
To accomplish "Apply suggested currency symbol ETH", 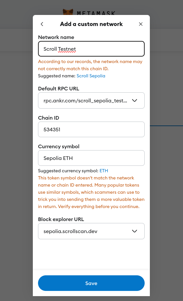I will (x=104, y=171).
